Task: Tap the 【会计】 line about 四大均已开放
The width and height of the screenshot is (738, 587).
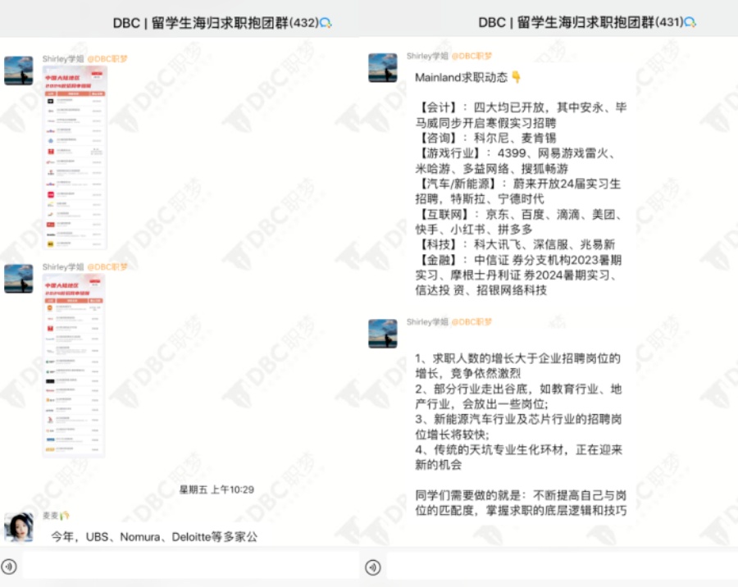Action: click(521, 116)
